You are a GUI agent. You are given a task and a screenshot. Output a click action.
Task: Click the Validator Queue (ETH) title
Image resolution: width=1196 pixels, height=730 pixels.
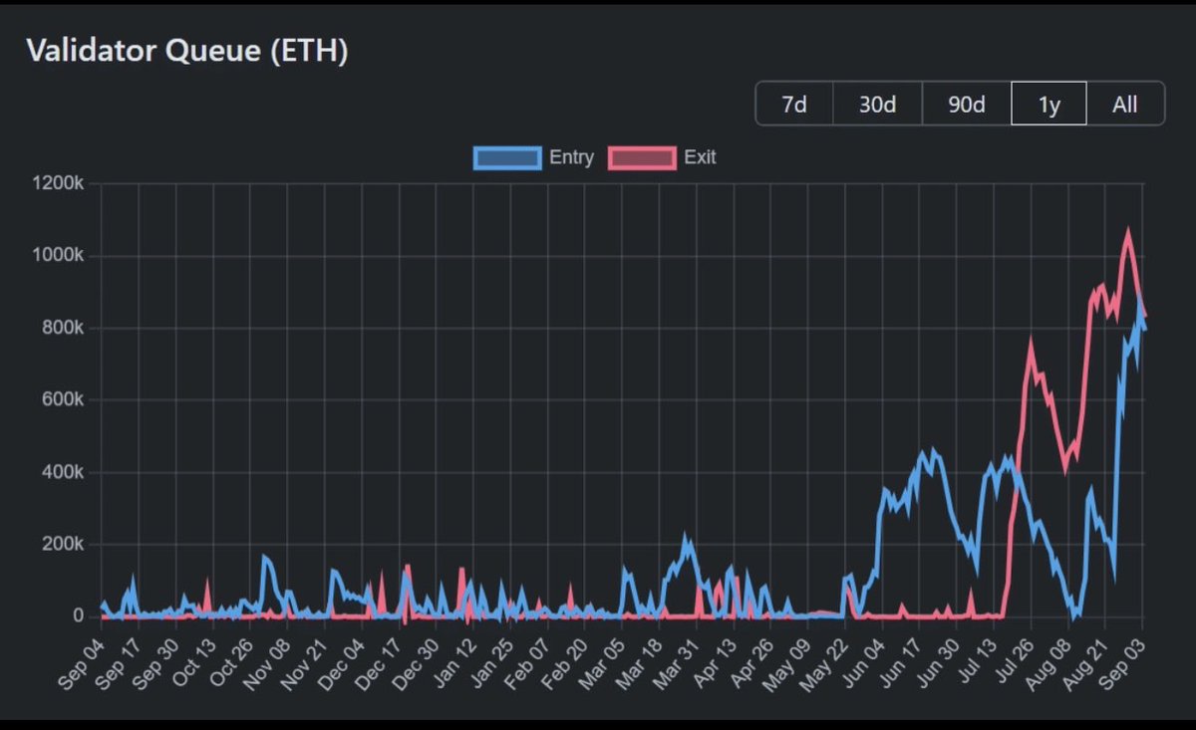pos(187,52)
